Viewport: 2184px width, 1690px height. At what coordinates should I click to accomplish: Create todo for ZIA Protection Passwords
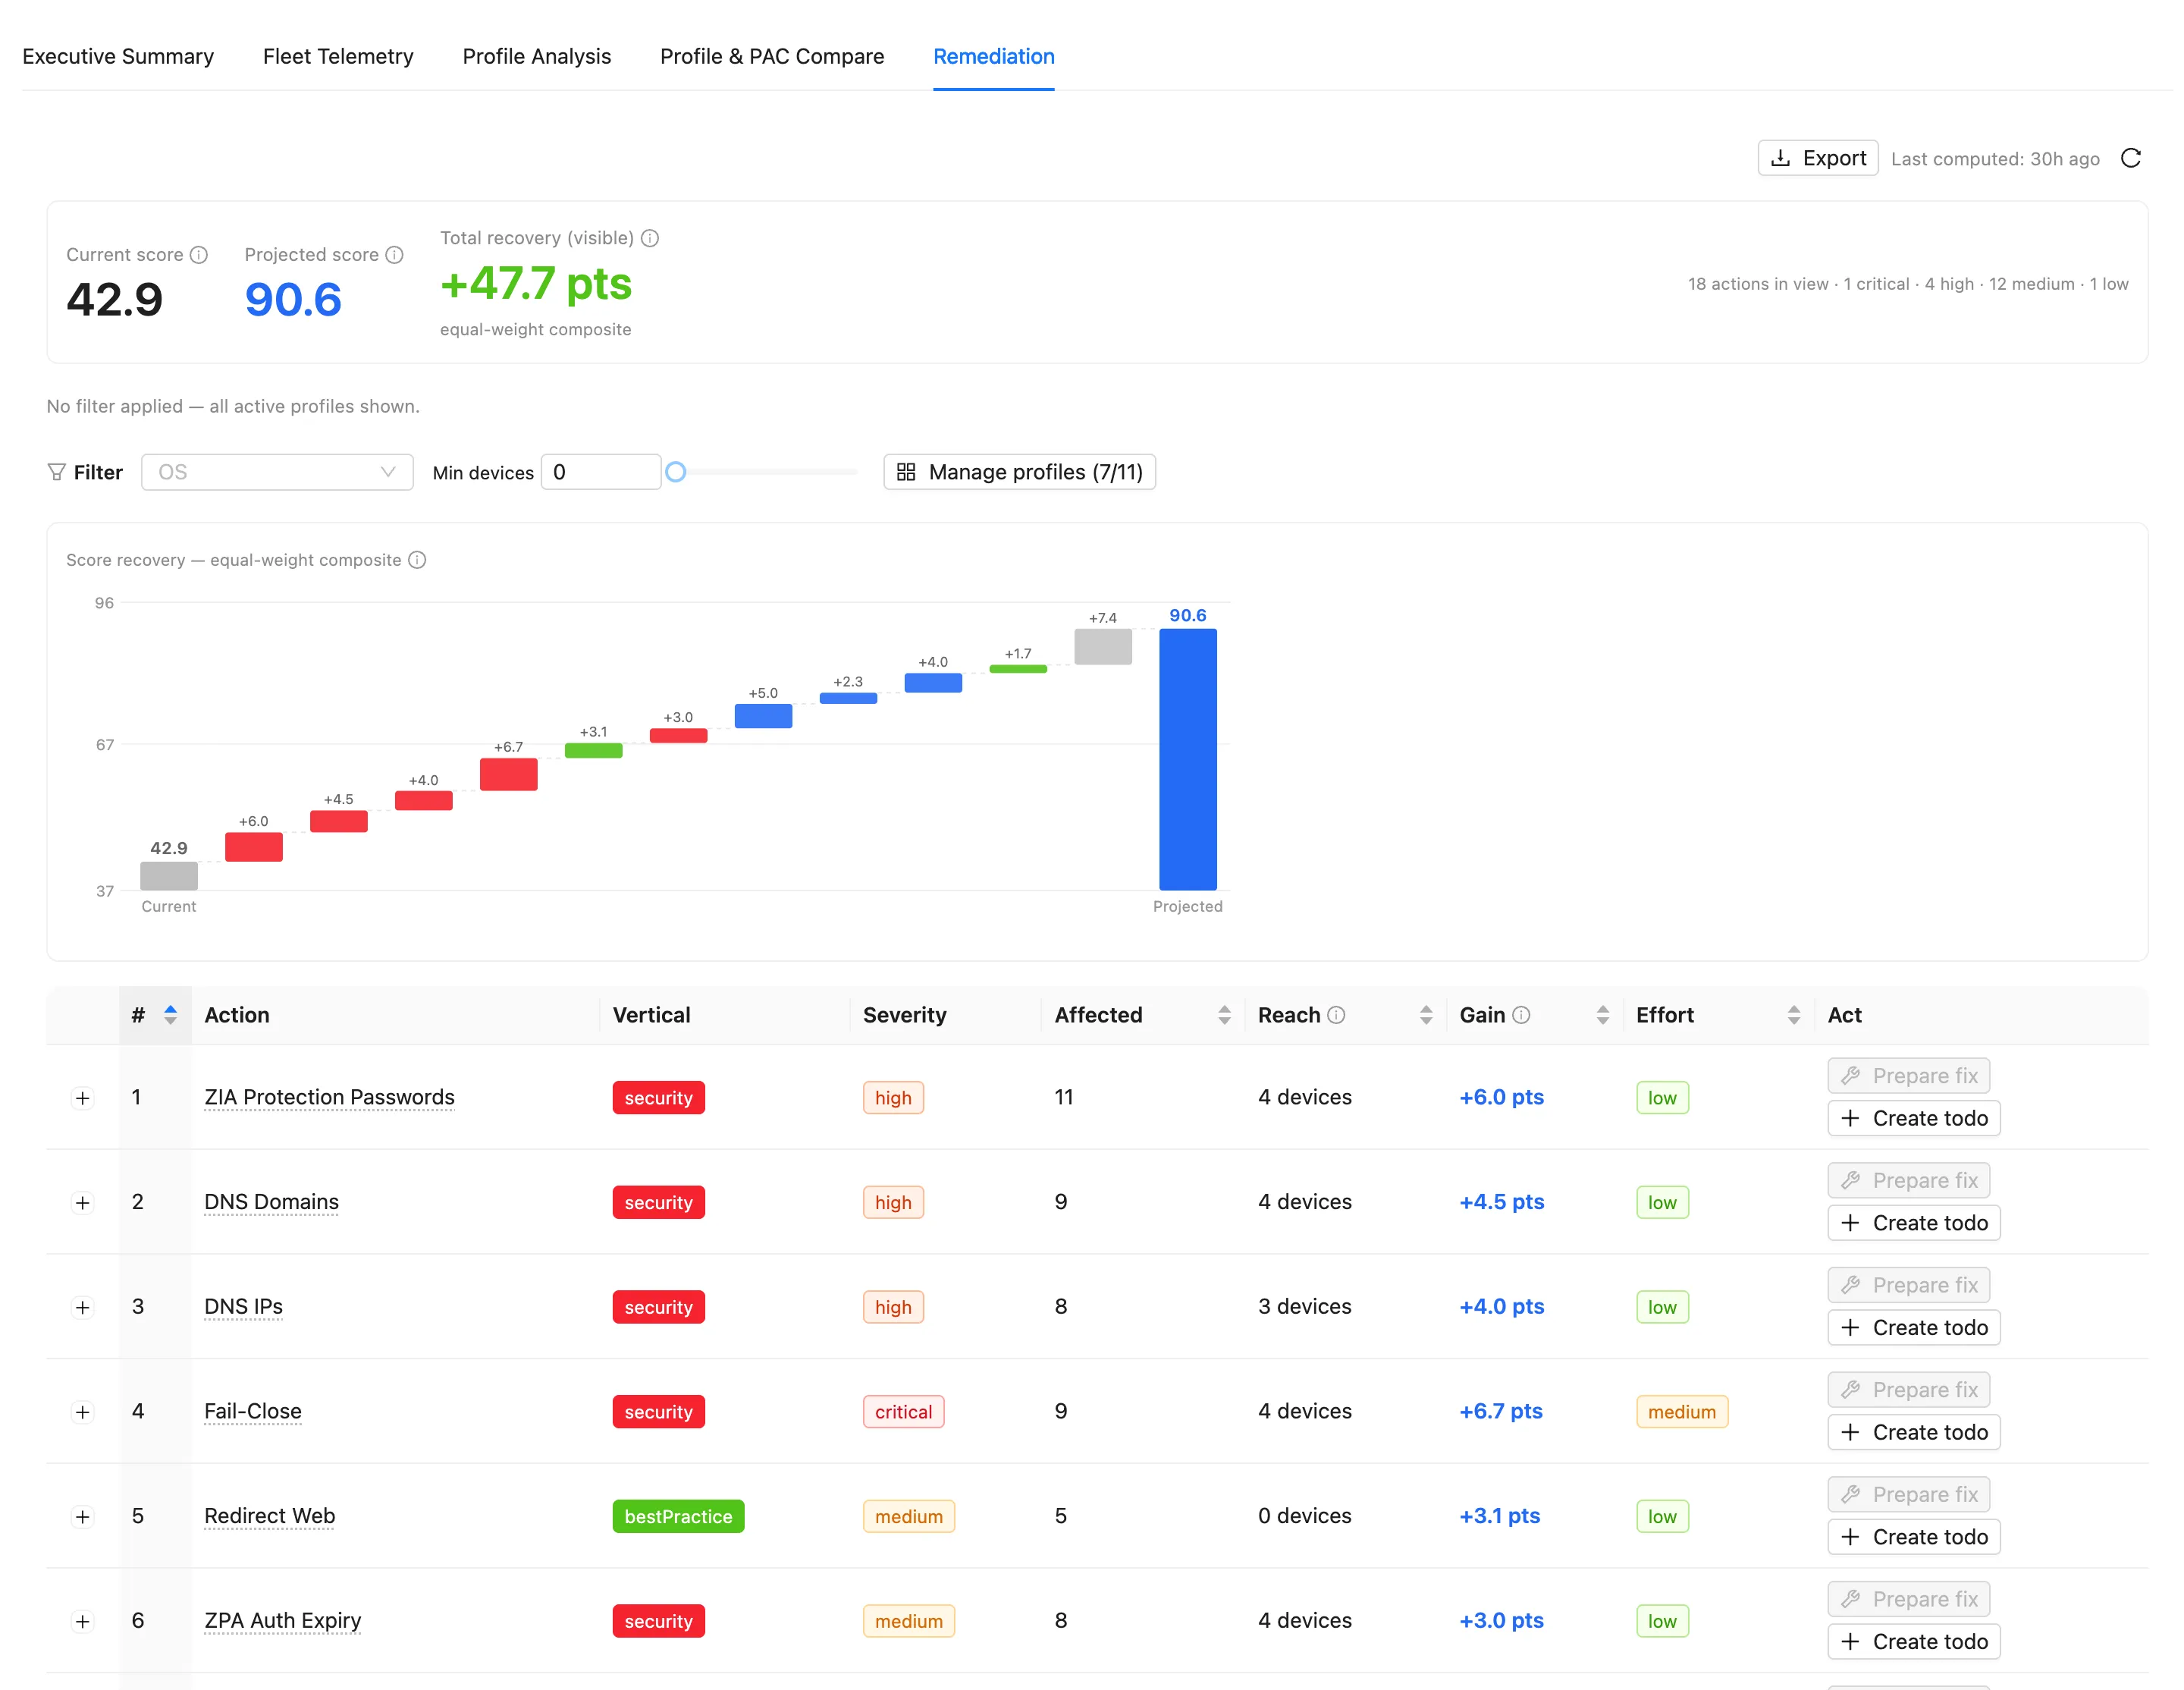tap(1914, 1118)
